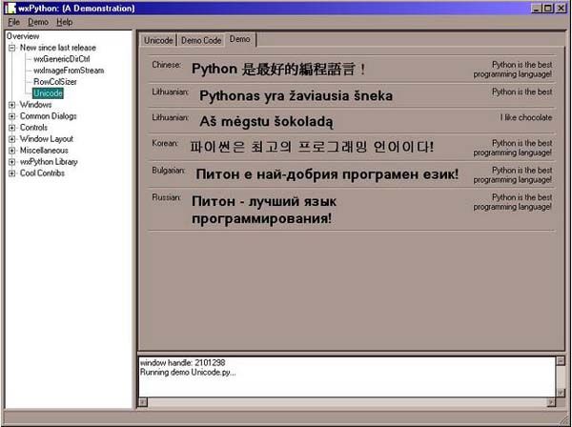Switch to the Demo Code tab
This screenshot has height=427, width=572.
pyautogui.click(x=201, y=40)
